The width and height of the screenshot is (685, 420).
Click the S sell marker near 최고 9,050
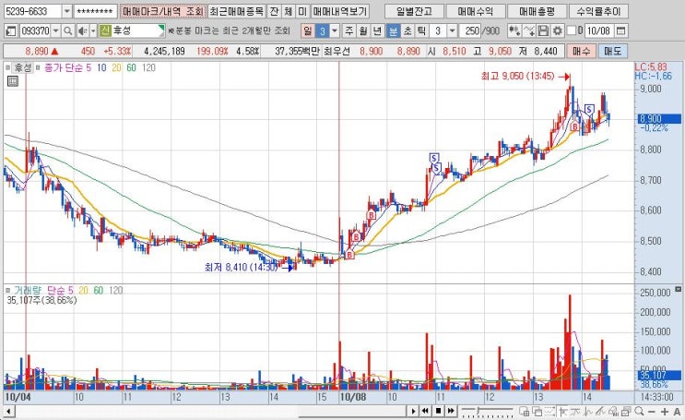coord(589,109)
